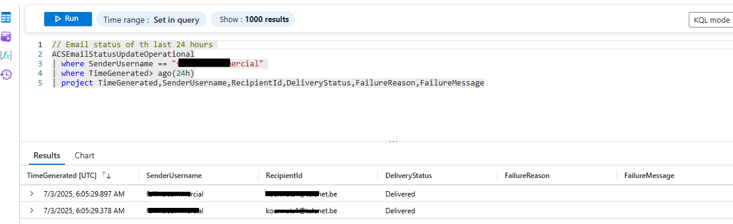The height and width of the screenshot is (224, 733).
Task: Select the FailureMessage column header
Action: pyautogui.click(x=649, y=176)
